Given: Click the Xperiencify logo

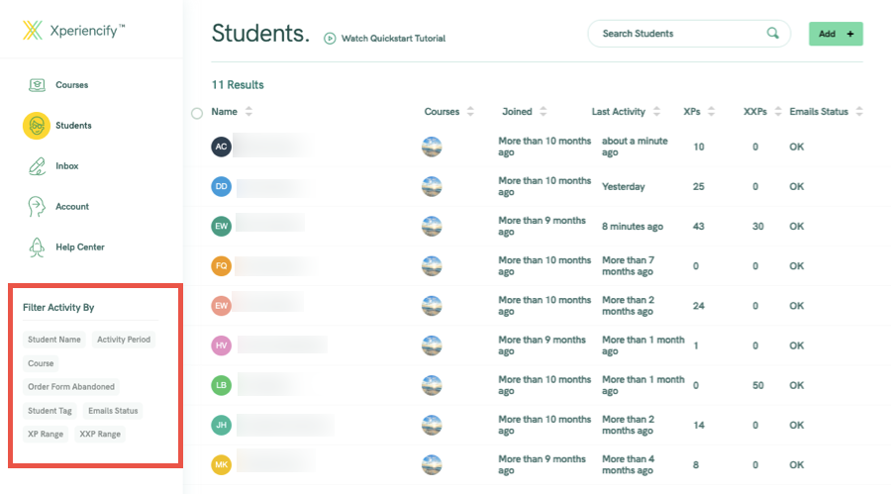Looking at the screenshot, I should pyautogui.click(x=74, y=30).
